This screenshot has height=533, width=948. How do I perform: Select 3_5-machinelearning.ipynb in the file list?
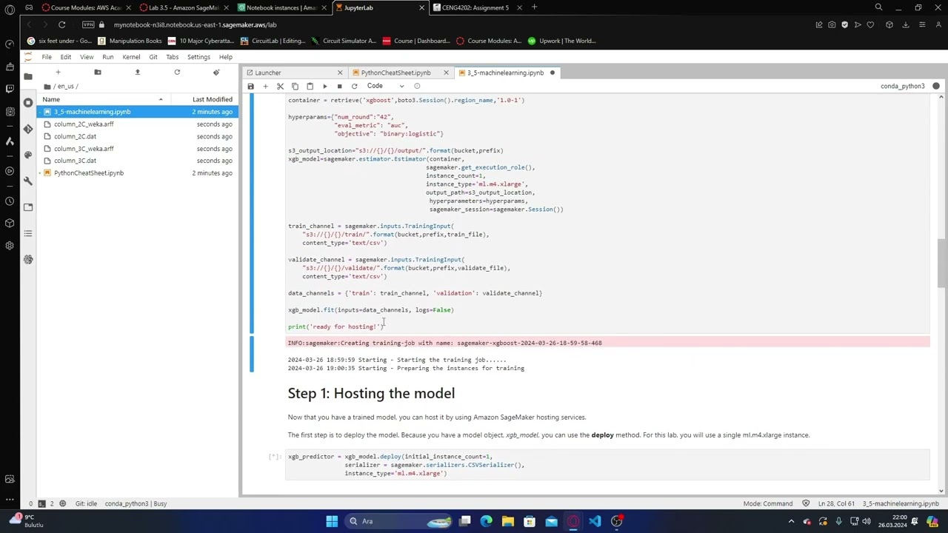(138, 112)
